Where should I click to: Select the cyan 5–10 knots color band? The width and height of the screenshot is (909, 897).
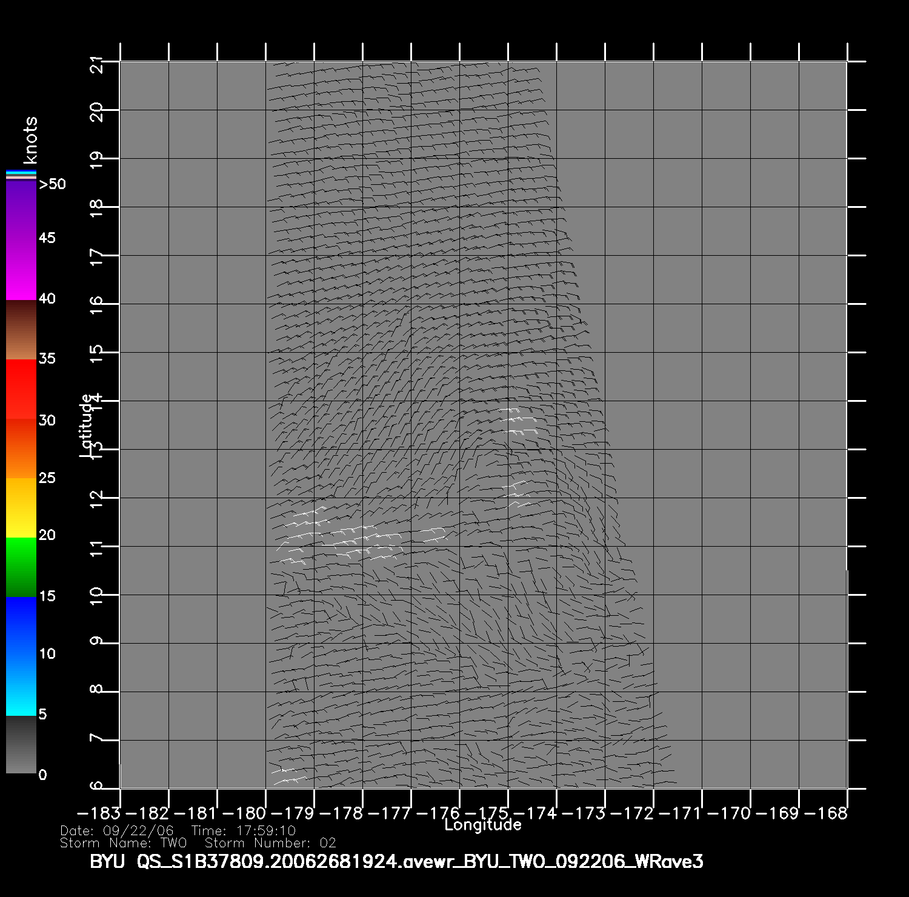tap(21, 685)
